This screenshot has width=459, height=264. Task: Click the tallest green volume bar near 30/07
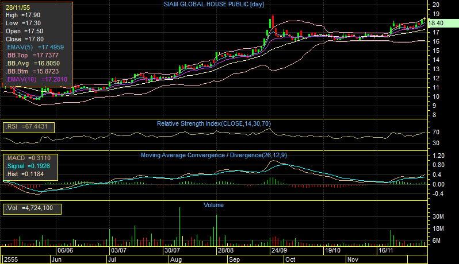click(x=179, y=227)
